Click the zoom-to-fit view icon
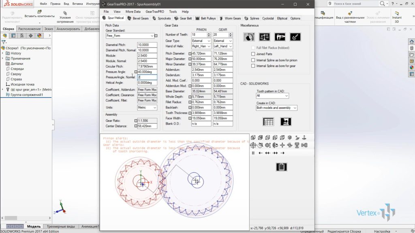This screenshot has width=415, height=233. 253,145
